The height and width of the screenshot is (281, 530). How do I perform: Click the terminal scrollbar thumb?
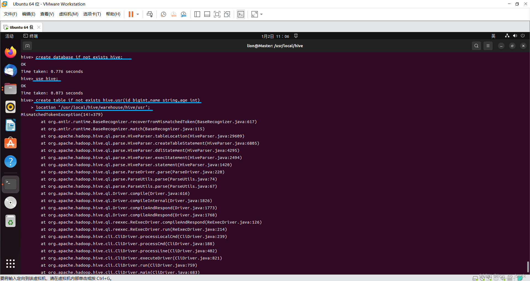pyautogui.click(x=528, y=267)
